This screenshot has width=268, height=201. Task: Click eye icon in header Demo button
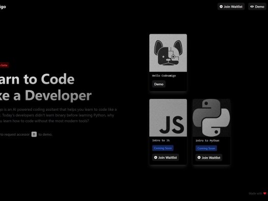coord(252,7)
